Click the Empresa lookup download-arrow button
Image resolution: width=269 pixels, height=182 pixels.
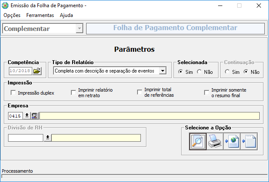27,116
